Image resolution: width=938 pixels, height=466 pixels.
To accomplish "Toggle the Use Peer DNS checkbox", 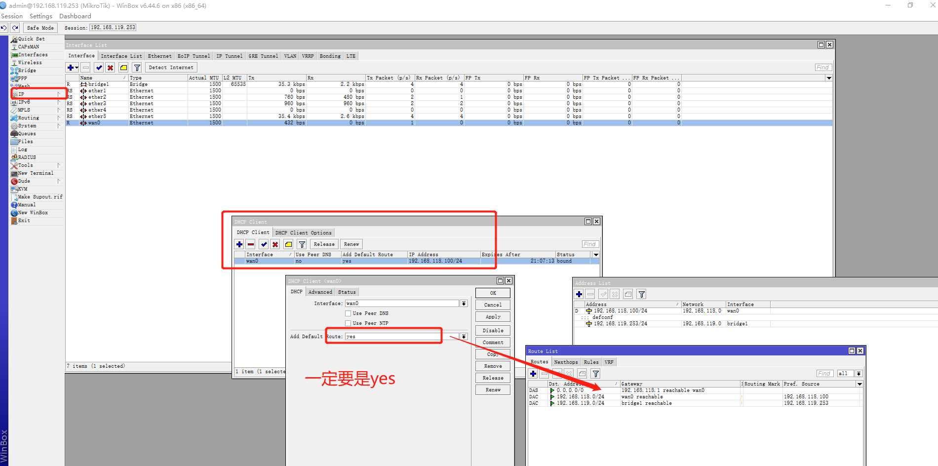I will (348, 313).
